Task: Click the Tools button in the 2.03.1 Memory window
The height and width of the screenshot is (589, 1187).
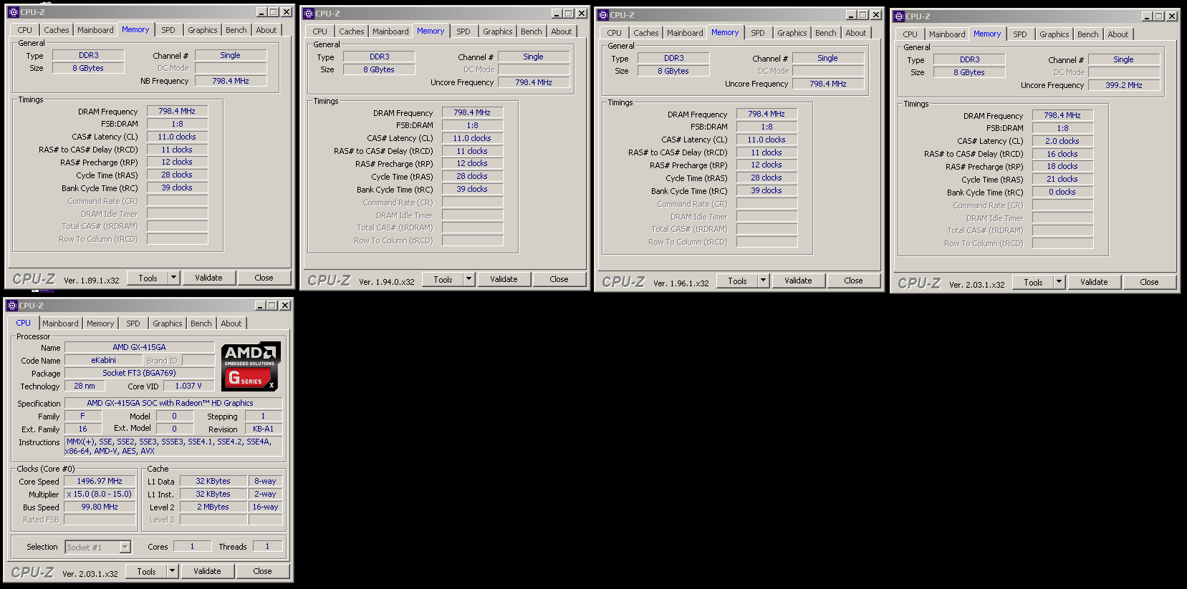Action: 1033,282
